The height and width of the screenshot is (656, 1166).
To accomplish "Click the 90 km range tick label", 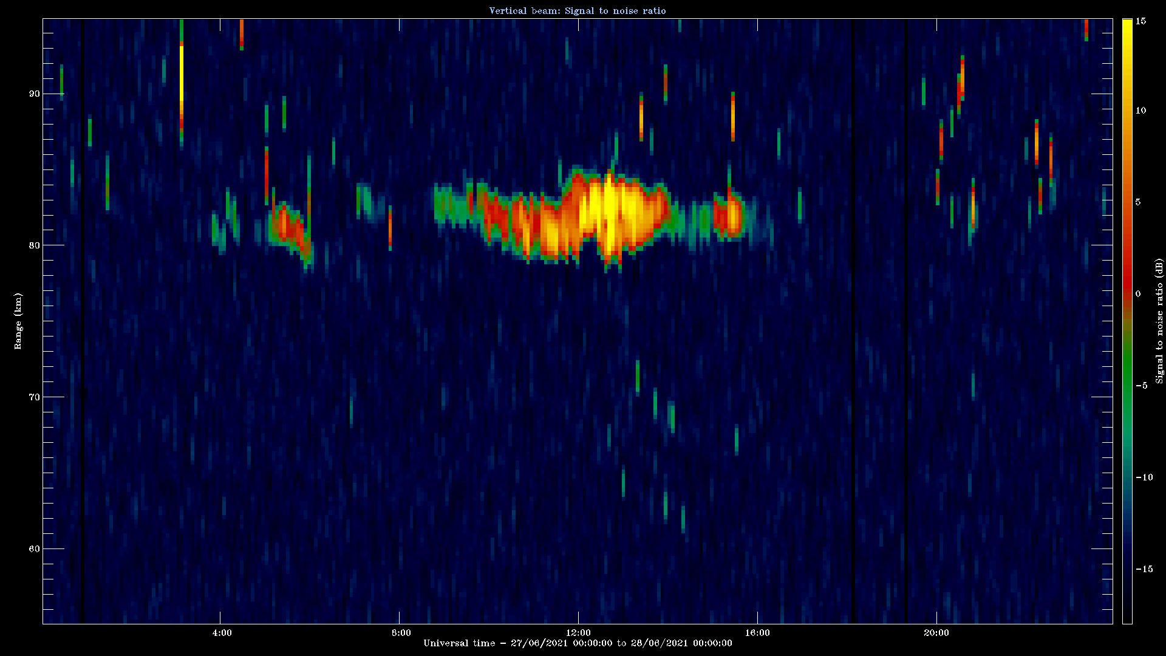I will [34, 94].
